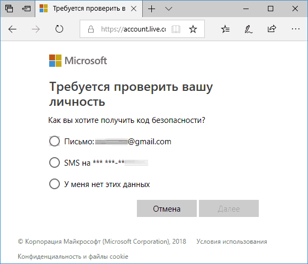Open a new tab with plus button
This screenshot has height=264, width=308.
point(151,9)
